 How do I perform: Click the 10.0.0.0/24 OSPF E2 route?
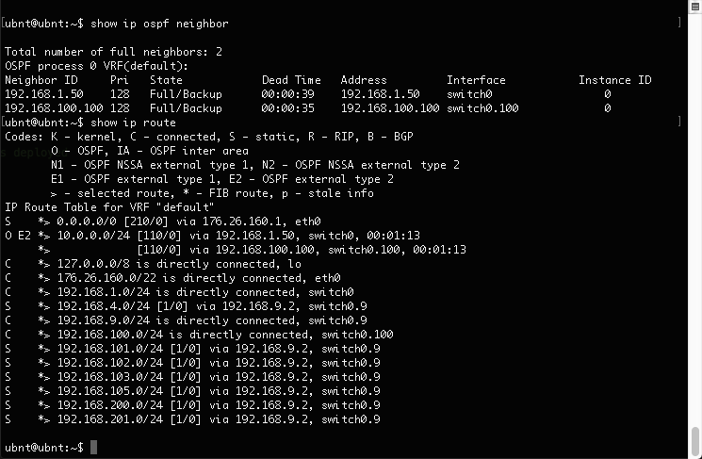(90, 236)
